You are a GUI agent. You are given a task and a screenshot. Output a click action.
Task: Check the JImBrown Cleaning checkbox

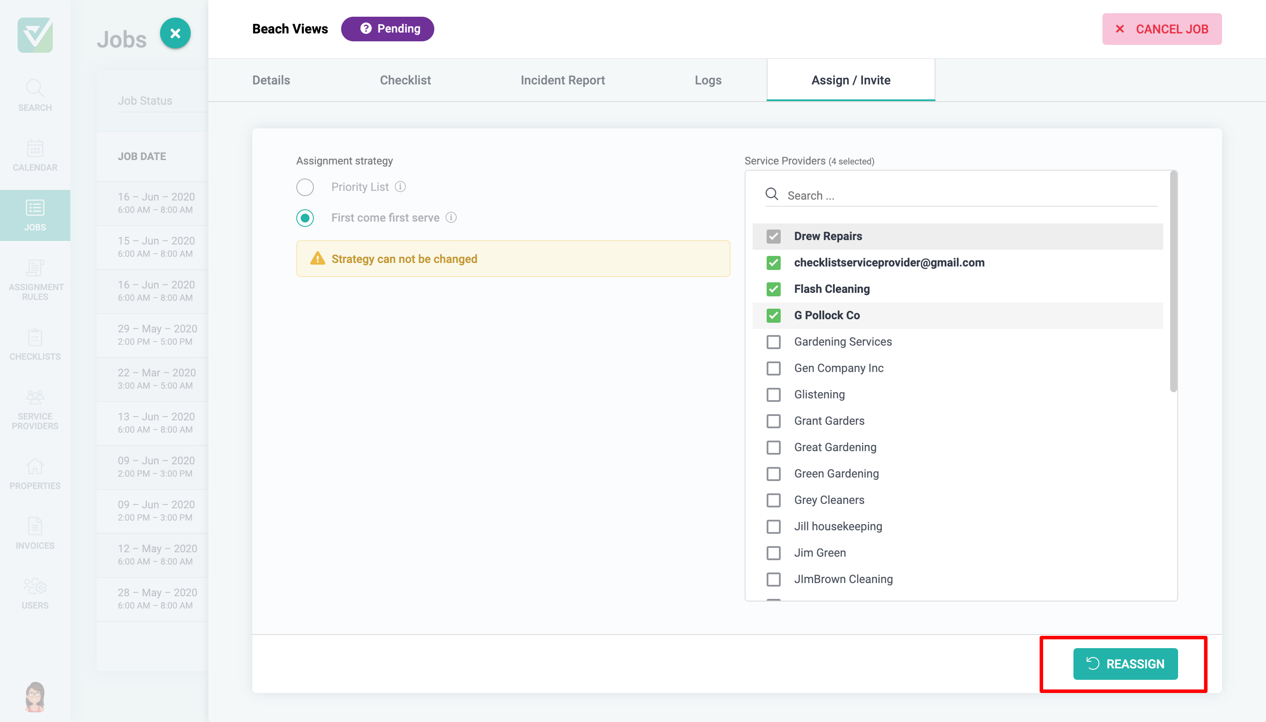pos(773,579)
